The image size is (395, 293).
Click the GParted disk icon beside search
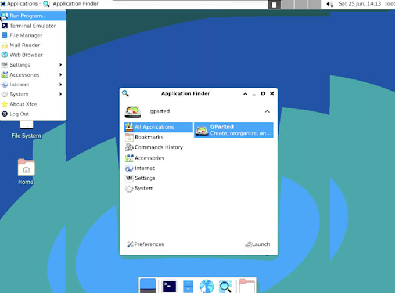tap(133, 112)
